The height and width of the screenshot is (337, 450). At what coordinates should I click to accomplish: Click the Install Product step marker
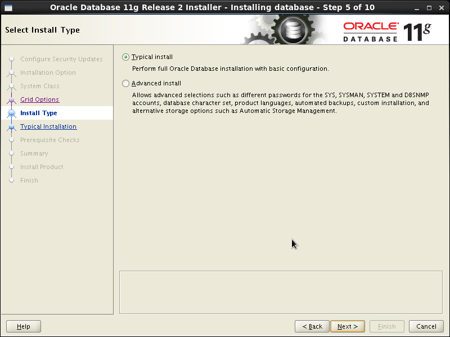click(x=11, y=167)
